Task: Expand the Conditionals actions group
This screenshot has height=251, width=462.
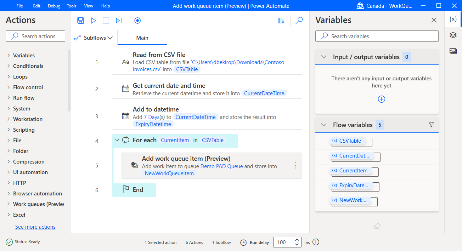Action: coord(9,66)
